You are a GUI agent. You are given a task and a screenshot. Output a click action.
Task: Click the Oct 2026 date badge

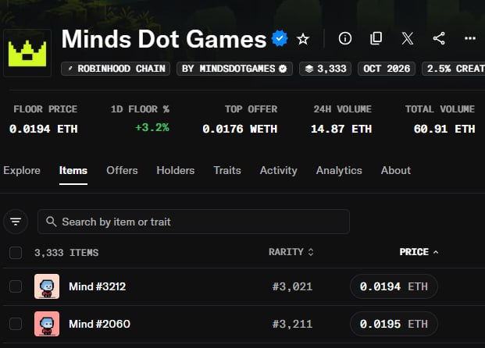(387, 69)
